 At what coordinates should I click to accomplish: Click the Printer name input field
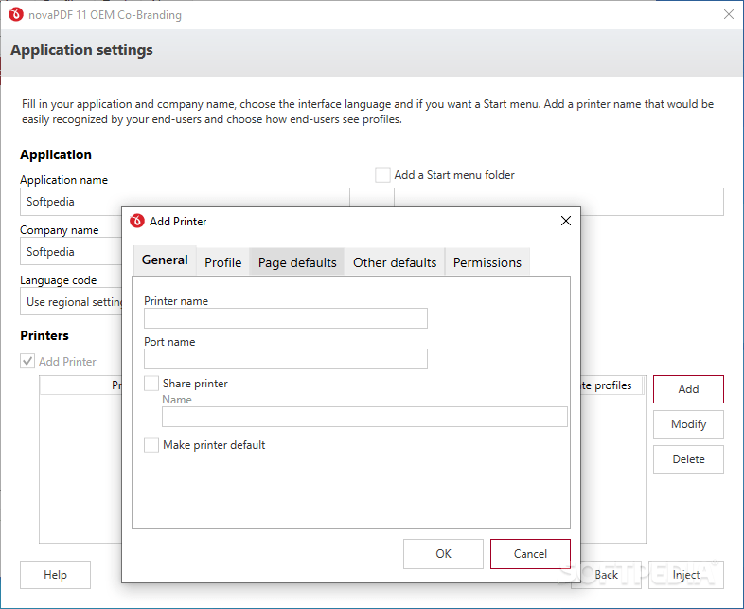tap(286, 318)
